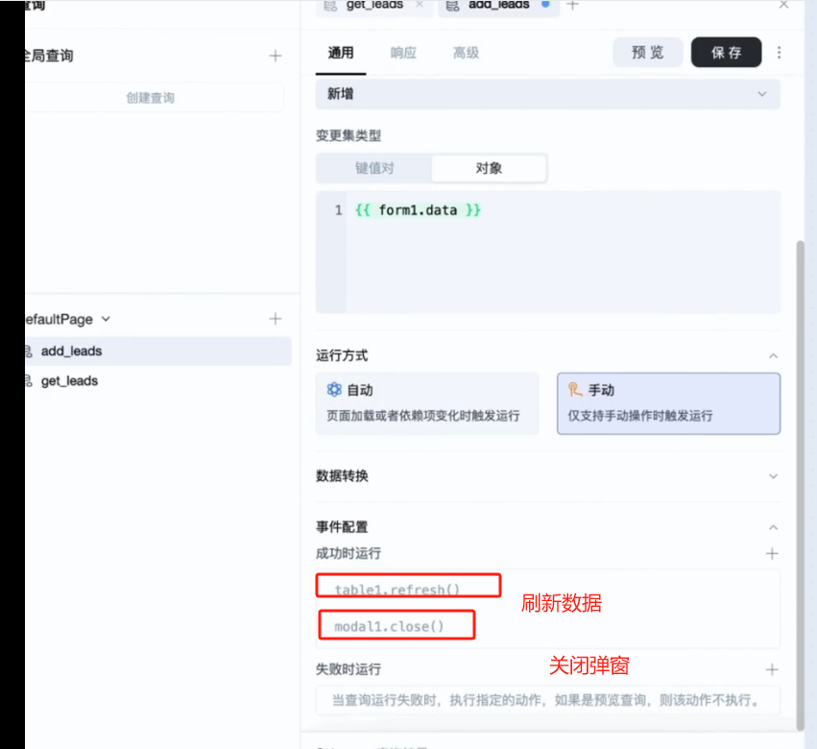Click the 预览 preview button
The height and width of the screenshot is (749, 817).
pos(647,53)
